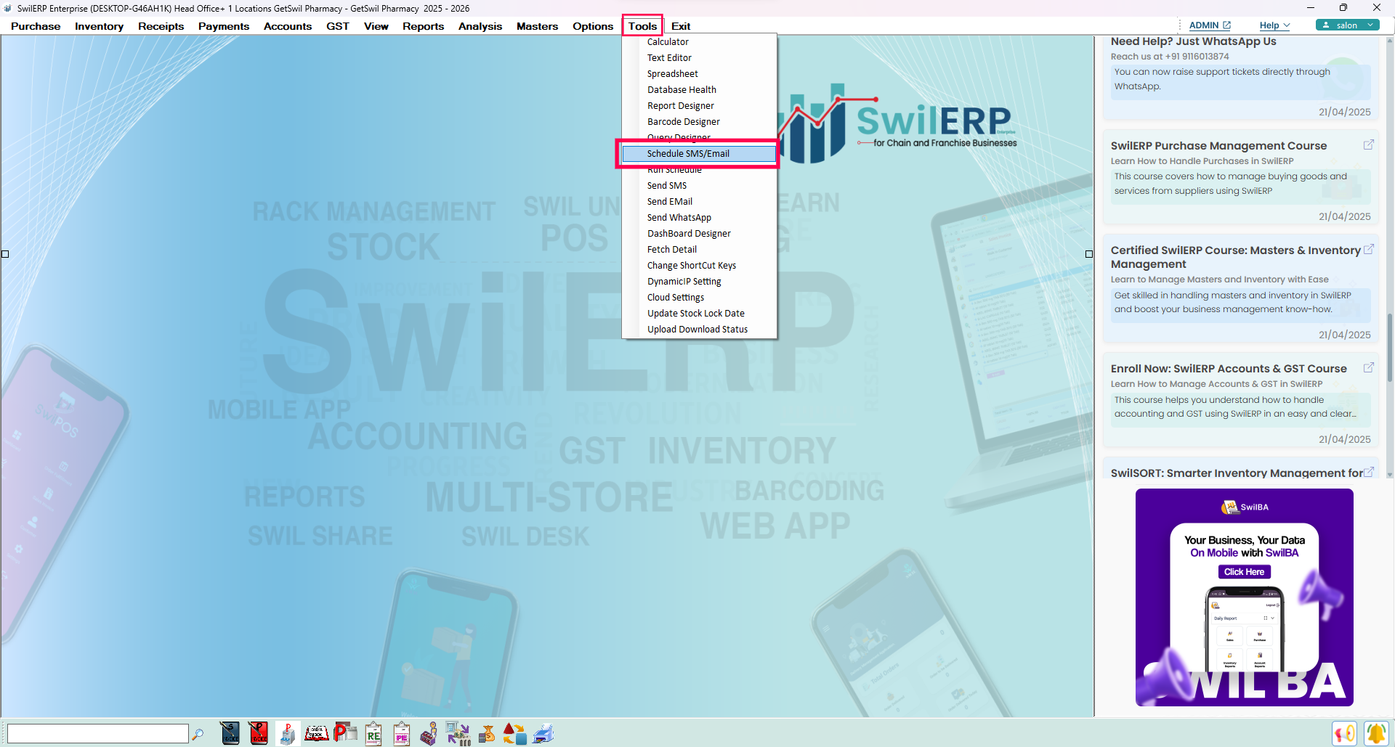The image size is (1395, 747).
Task: Open DynamicIP Setting entry
Action: point(700,282)
